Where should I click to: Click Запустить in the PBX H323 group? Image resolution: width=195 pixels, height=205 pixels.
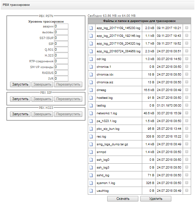pyautogui.click(x=20, y=114)
